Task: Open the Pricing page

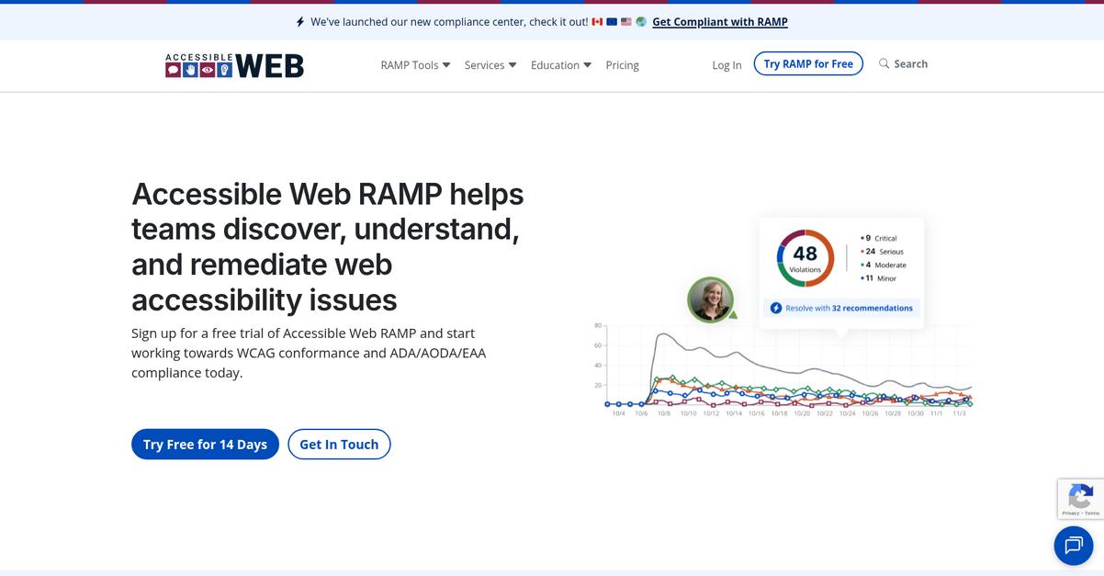Action: [622, 65]
